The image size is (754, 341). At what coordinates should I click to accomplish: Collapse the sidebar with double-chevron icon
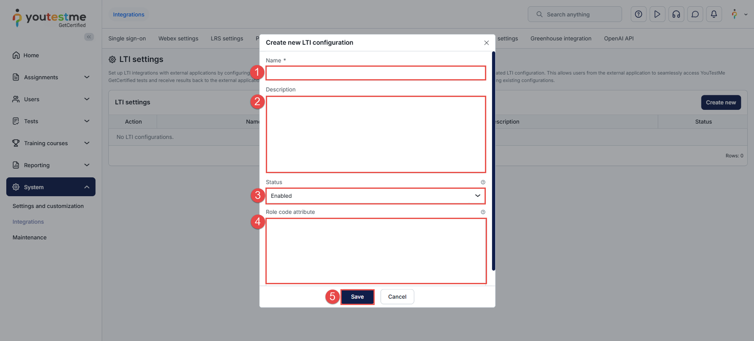[89, 37]
